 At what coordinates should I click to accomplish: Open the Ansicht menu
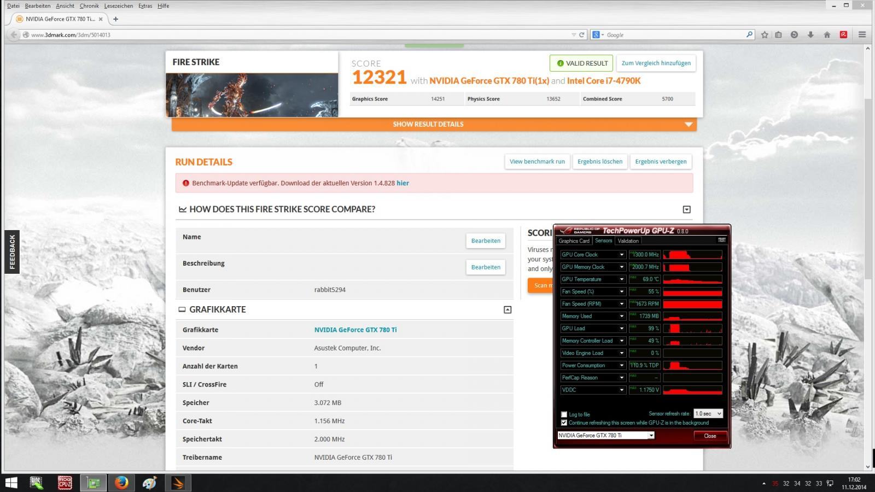(65, 5)
